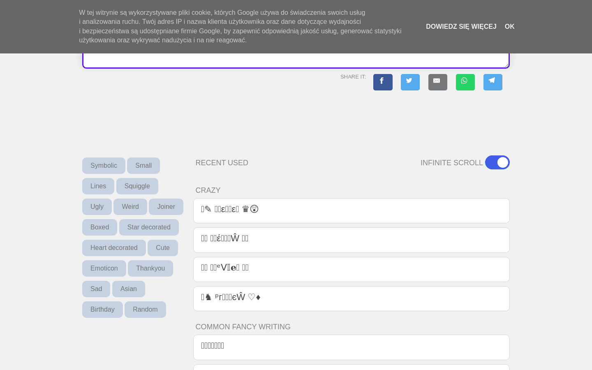Select the Birthday category tag
The image size is (592, 370).
[x=102, y=310]
